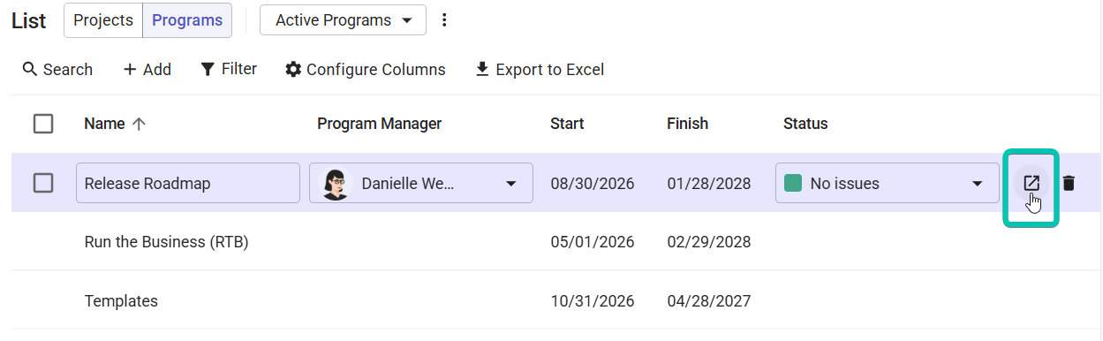Open the three-dot more options menu
Screen dimensions: 1103x341
[x=444, y=19]
